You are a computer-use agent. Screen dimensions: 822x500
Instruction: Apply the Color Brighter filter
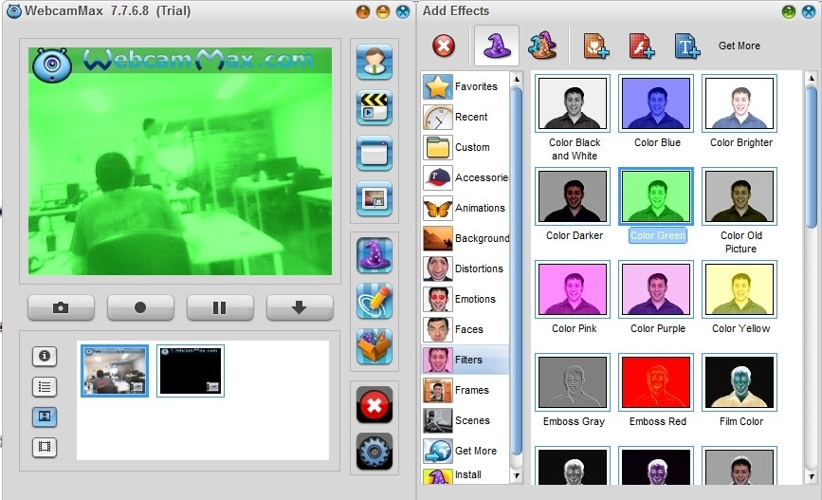[740, 103]
